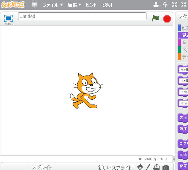Click the 次の next costume block
Image resolution: width=188 pixels, height=170 pixels.
click(x=183, y=155)
